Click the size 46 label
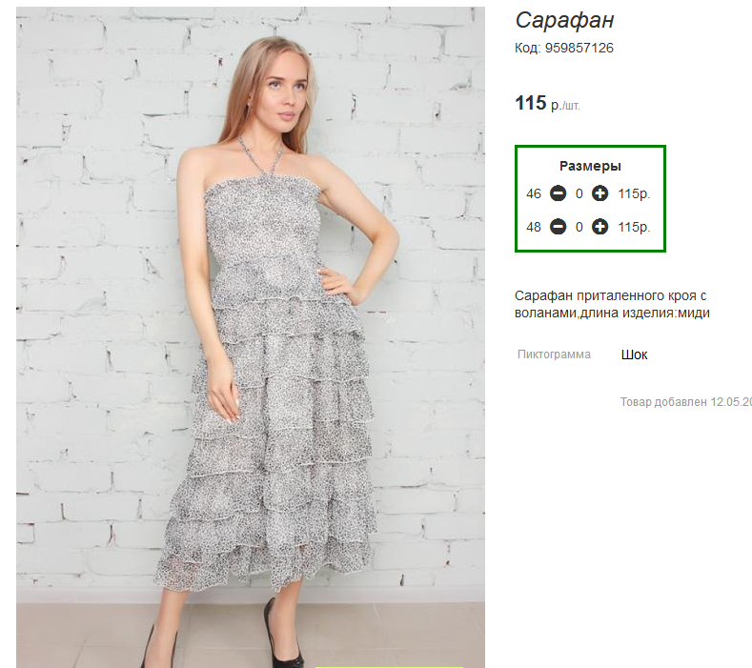 coord(534,193)
